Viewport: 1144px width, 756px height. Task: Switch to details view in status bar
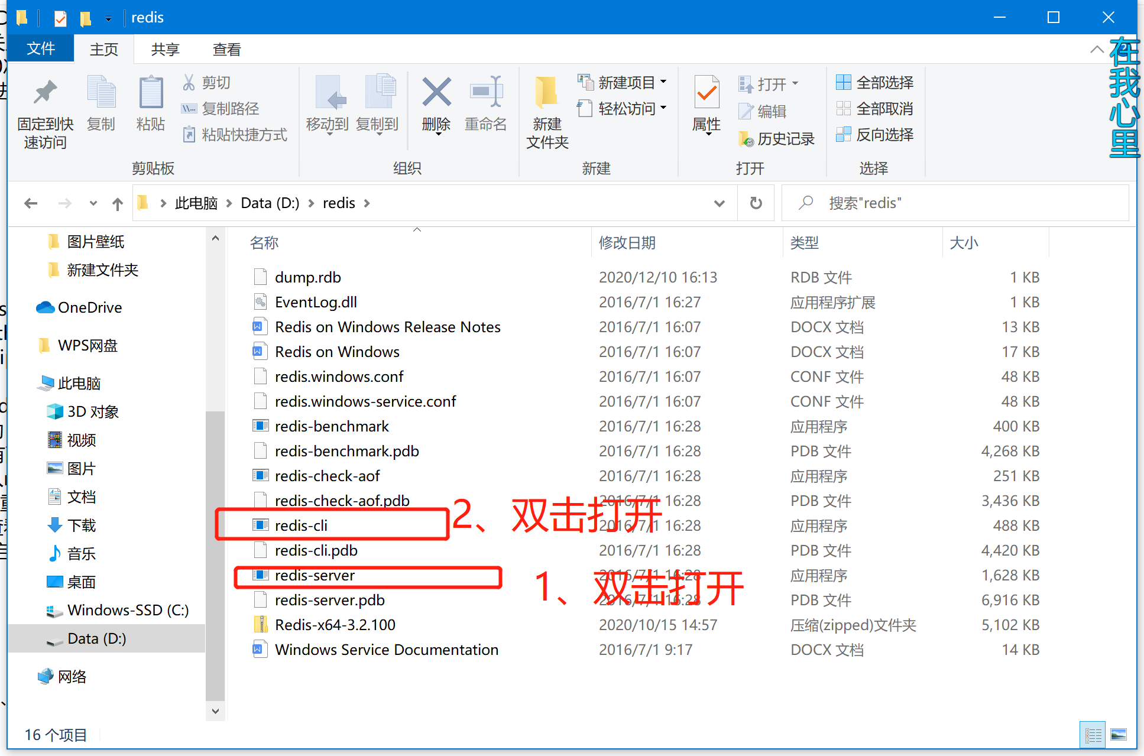pyautogui.click(x=1093, y=735)
